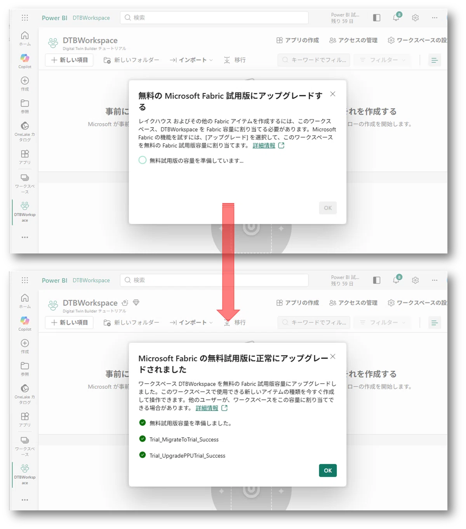Image resolution: width=466 pixels, height=529 pixels.
Task: Close the upgrade success dialog in bottom screenshot
Action: click(x=333, y=356)
